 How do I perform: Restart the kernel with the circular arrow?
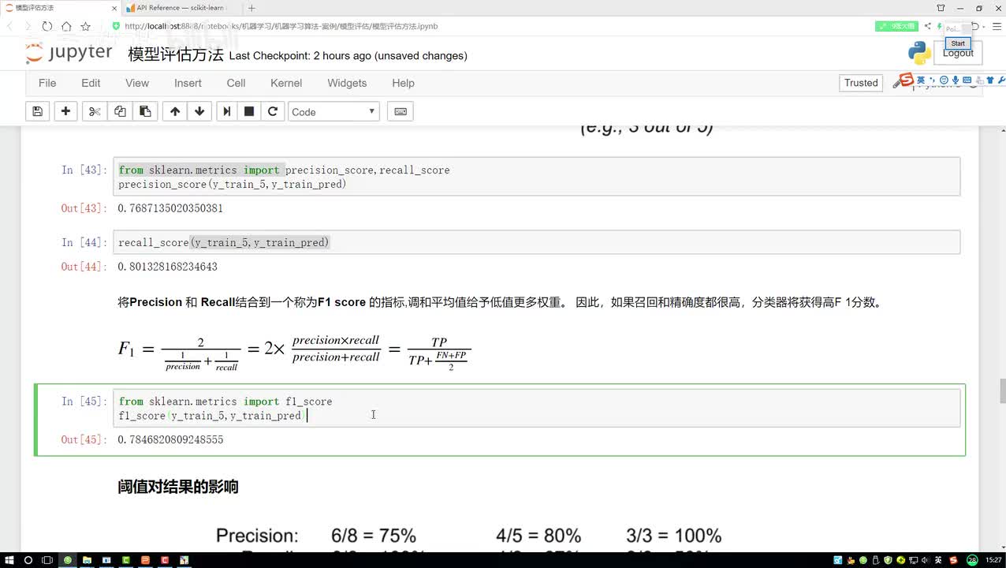[273, 111]
